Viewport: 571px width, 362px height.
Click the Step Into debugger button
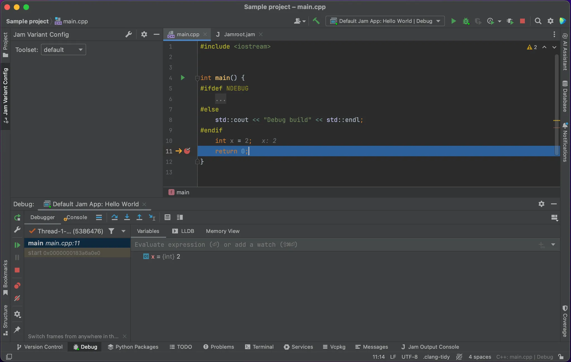coord(127,217)
